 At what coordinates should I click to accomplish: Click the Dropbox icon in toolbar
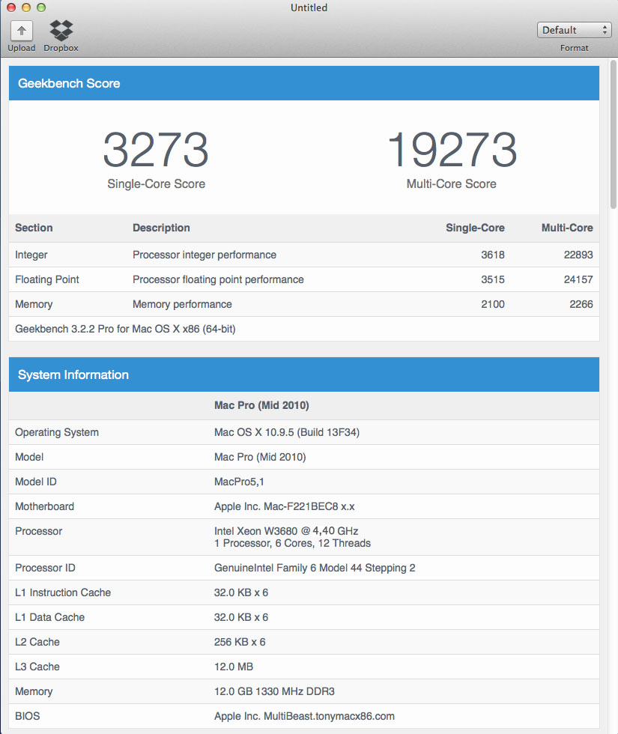tap(61, 31)
